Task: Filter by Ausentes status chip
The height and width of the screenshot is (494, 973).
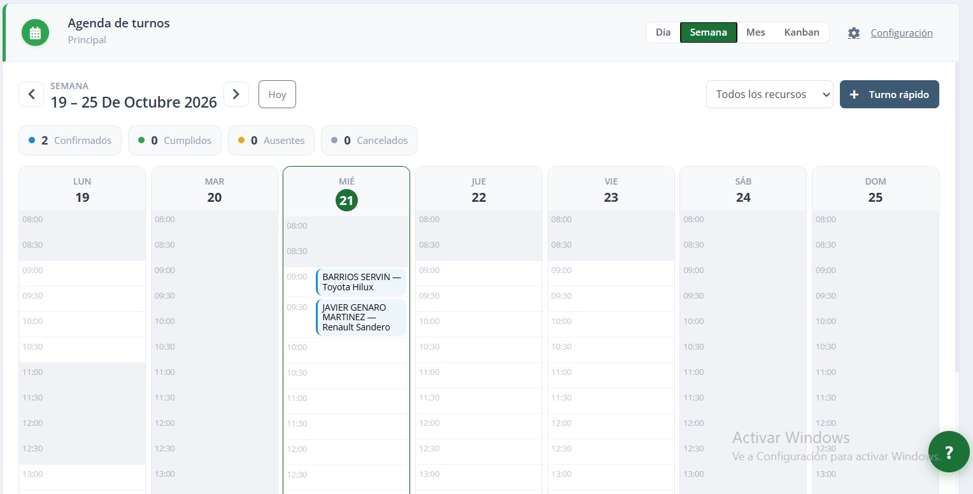Action: click(271, 140)
